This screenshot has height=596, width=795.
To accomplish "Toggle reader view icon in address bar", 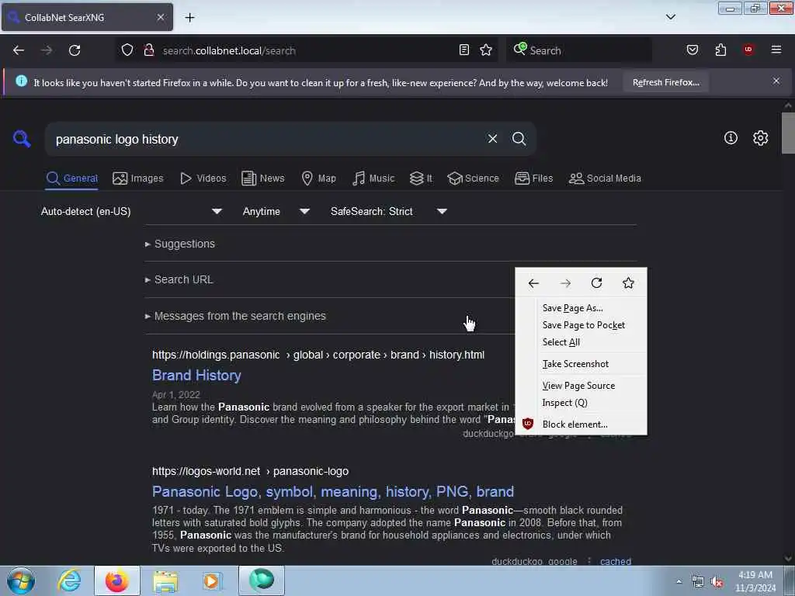I will click(464, 50).
